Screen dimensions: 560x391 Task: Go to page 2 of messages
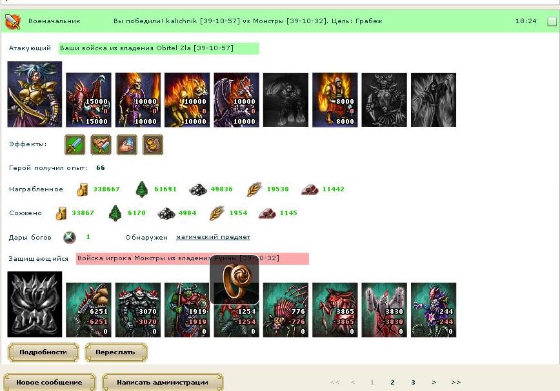tap(392, 382)
